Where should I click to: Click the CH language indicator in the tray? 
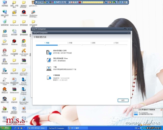[x=136, y=128]
